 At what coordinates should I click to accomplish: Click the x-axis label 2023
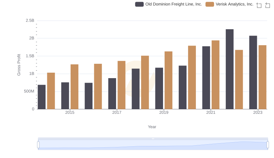[x=258, y=112]
